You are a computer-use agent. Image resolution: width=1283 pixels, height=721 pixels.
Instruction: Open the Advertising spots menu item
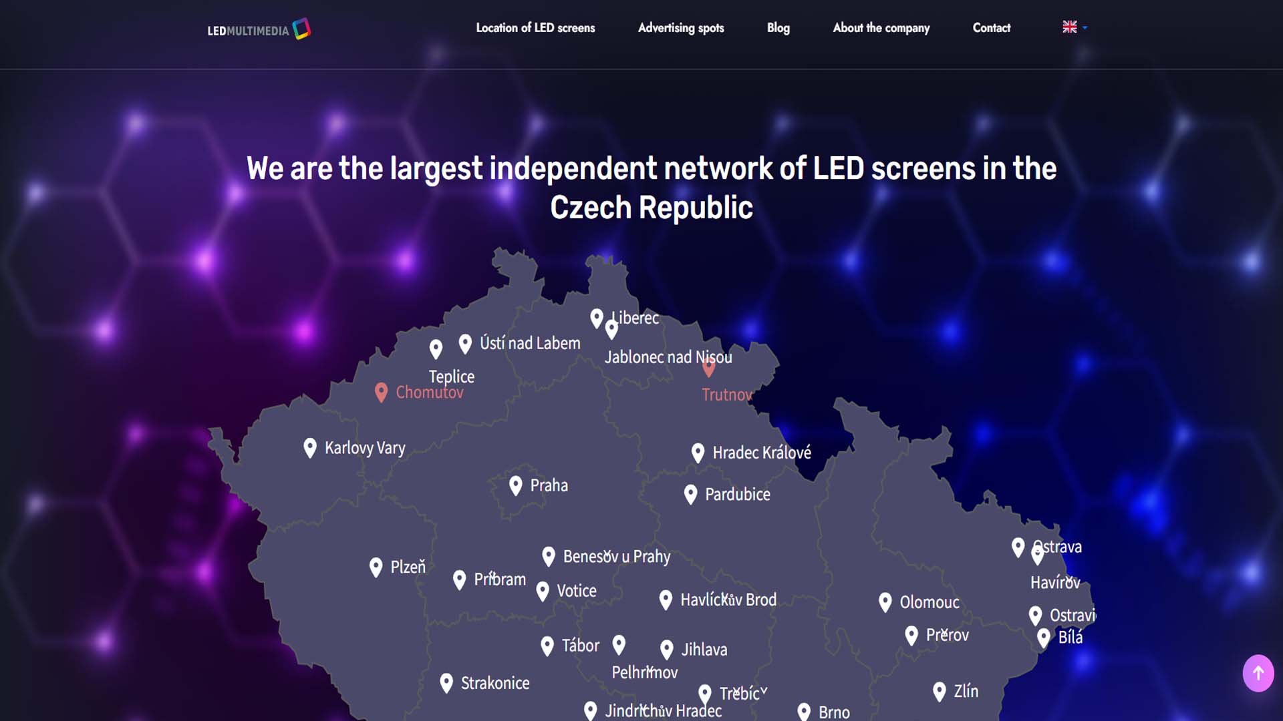click(681, 28)
